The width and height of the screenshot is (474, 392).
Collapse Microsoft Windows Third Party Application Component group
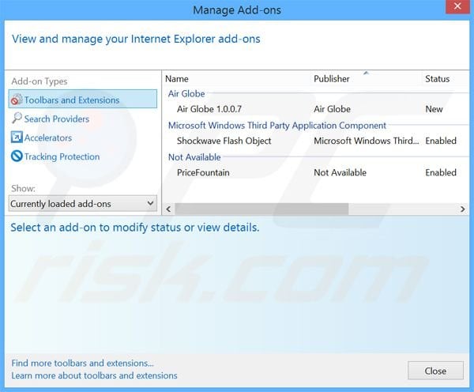[277, 125]
